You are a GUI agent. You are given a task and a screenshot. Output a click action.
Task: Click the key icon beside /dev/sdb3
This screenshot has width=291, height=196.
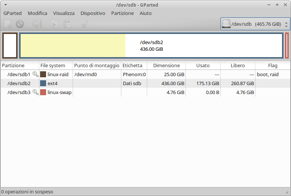tap(36, 92)
